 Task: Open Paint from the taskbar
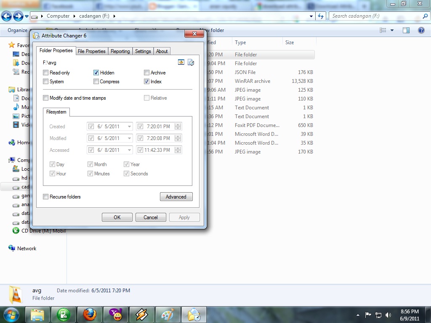pyautogui.click(x=168, y=315)
